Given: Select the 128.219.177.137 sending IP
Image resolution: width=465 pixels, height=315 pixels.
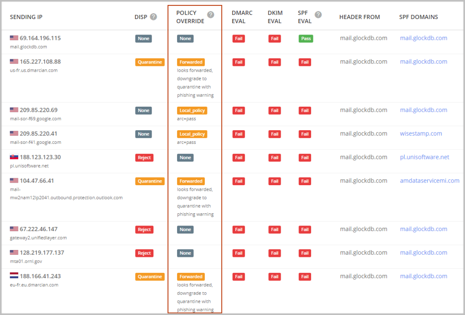Looking at the screenshot, I should click(x=42, y=252).
